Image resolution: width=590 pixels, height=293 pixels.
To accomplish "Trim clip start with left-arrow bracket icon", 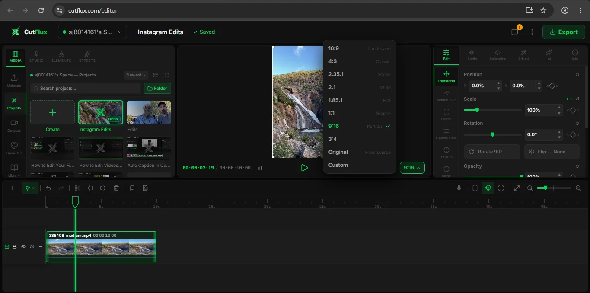I will (90, 188).
